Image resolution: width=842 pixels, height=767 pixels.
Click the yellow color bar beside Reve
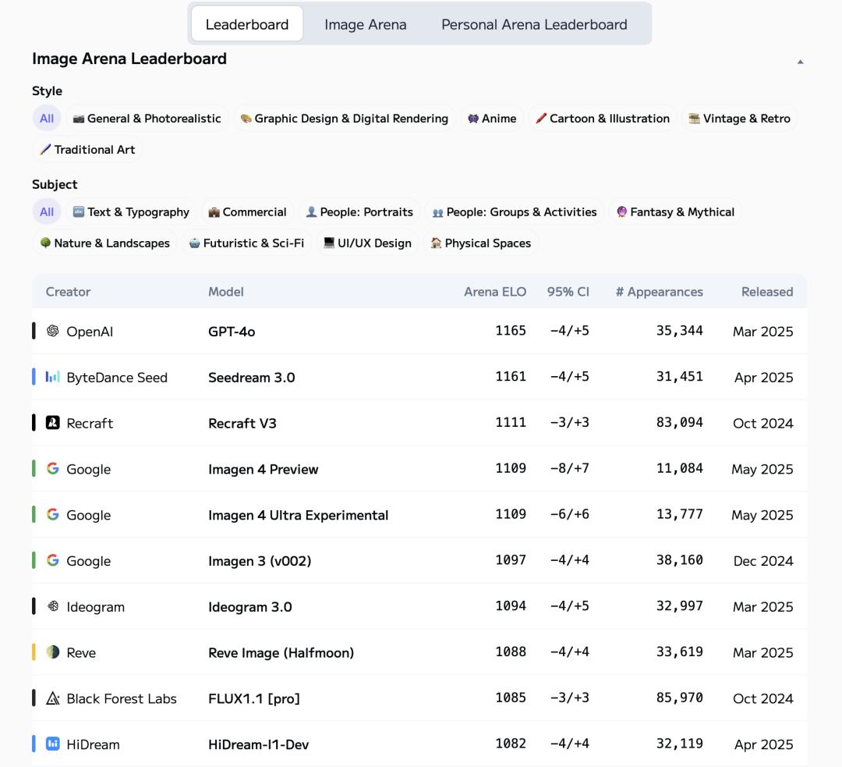click(34, 652)
